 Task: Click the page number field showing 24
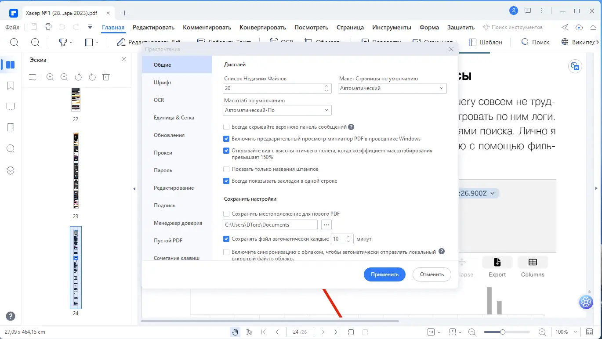pos(300,332)
